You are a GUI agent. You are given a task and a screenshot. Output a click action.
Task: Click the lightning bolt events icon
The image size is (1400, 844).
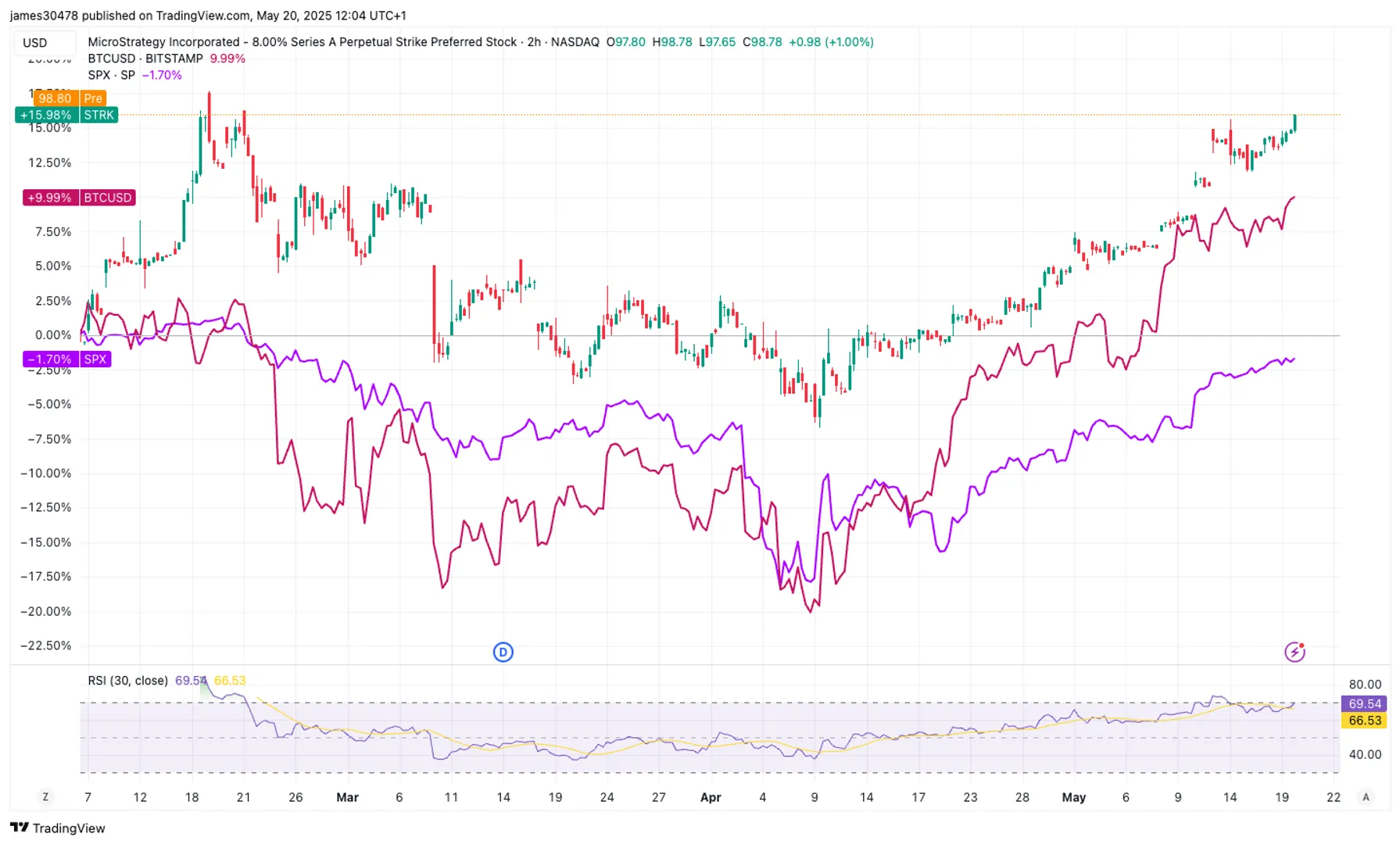click(x=1294, y=652)
